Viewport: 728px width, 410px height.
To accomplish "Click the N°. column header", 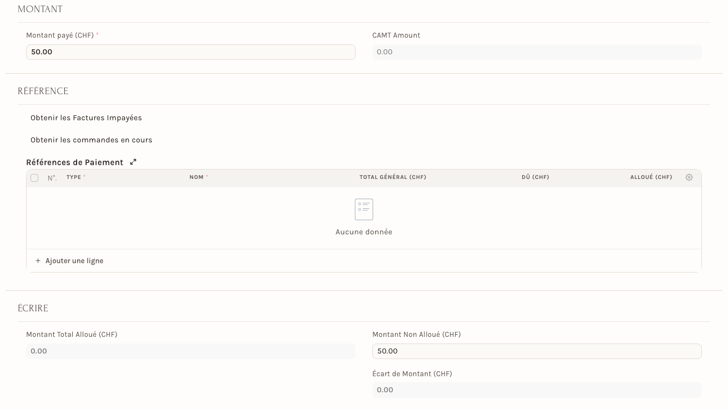I will coord(52,178).
